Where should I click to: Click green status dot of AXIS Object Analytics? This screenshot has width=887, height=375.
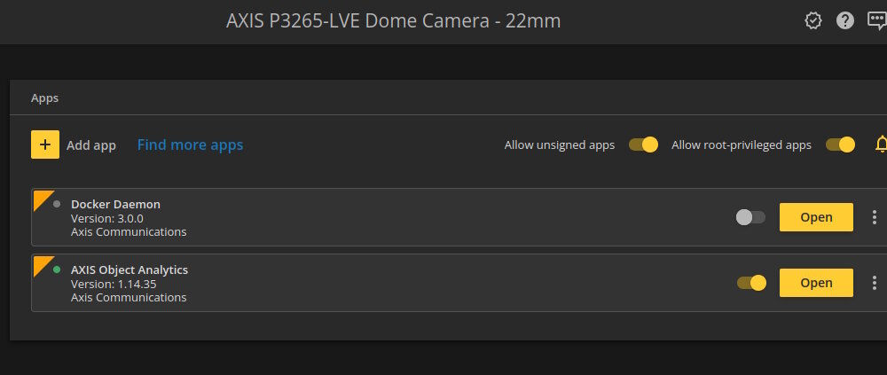[x=57, y=270]
